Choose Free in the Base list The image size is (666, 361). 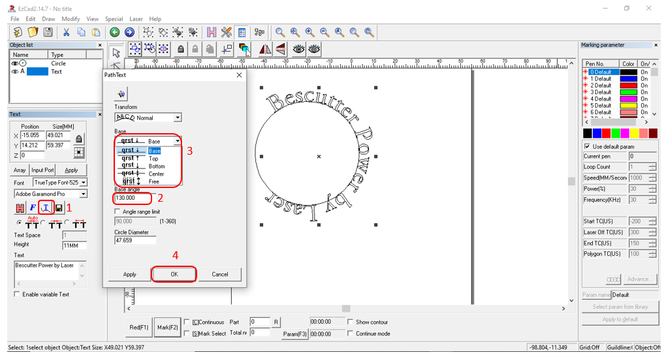click(x=148, y=181)
